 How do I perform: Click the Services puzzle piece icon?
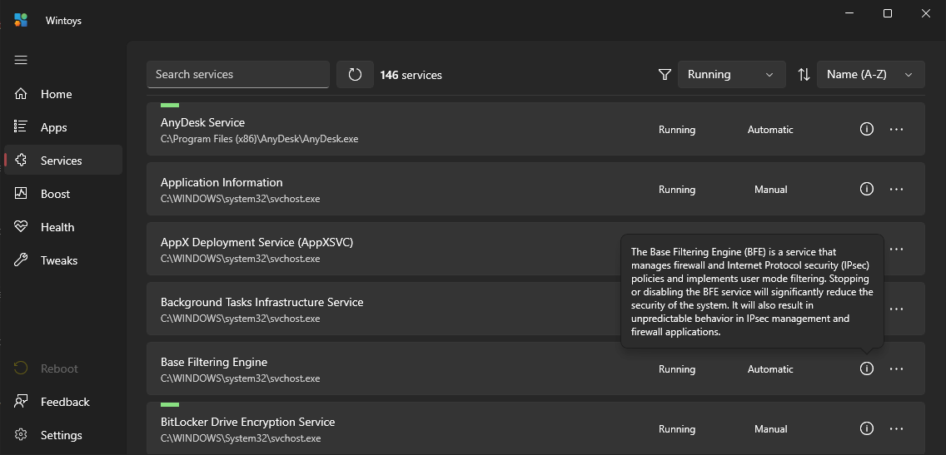pos(21,161)
